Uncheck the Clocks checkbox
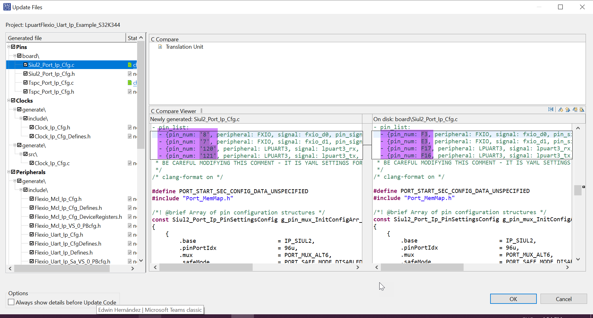This screenshot has width=593, height=318. [x=13, y=100]
